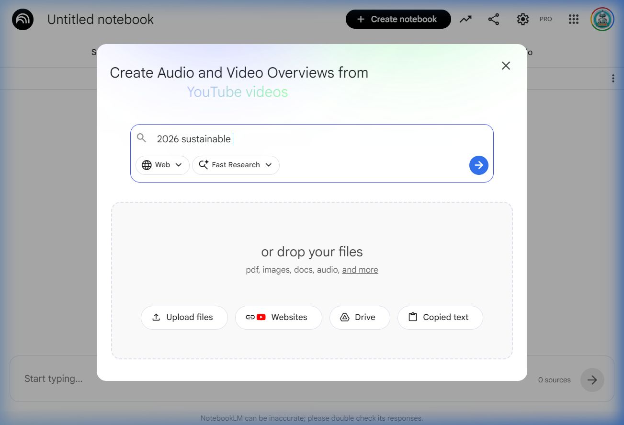Click the user profile avatar
624x425 pixels.
pos(602,19)
